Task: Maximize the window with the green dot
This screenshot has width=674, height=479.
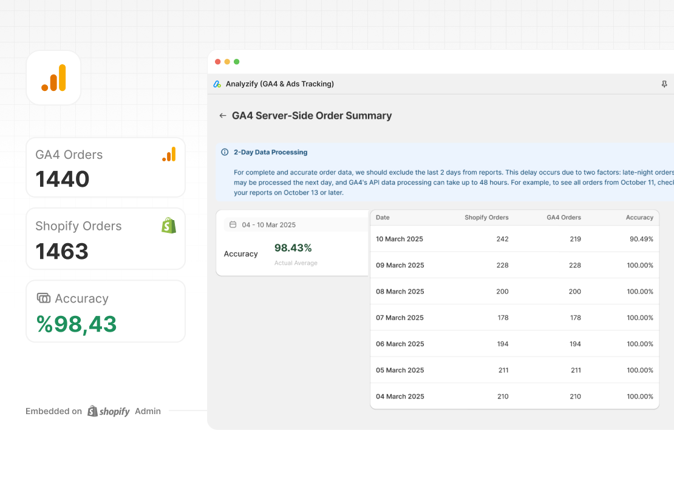Action: 236,62
